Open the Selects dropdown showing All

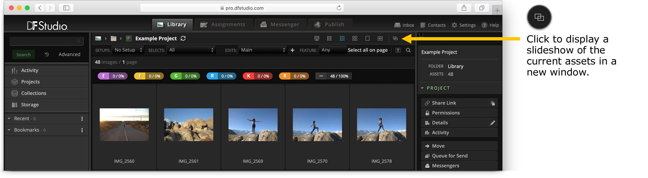(x=191, y=50)
